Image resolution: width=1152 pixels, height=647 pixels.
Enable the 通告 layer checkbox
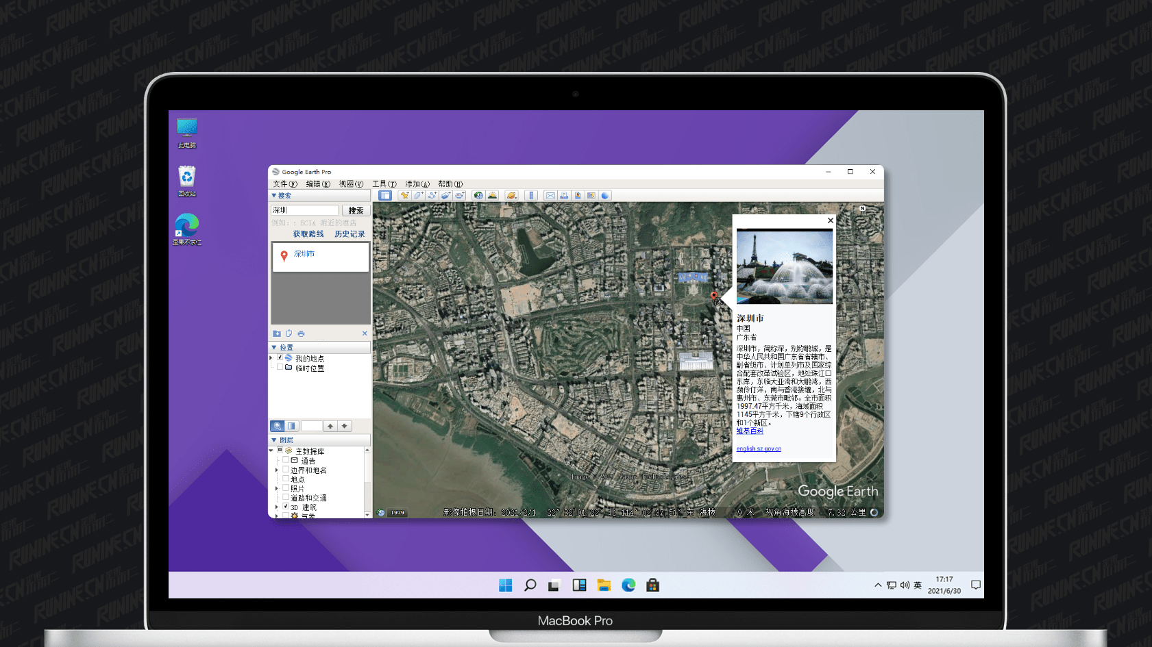286,460
